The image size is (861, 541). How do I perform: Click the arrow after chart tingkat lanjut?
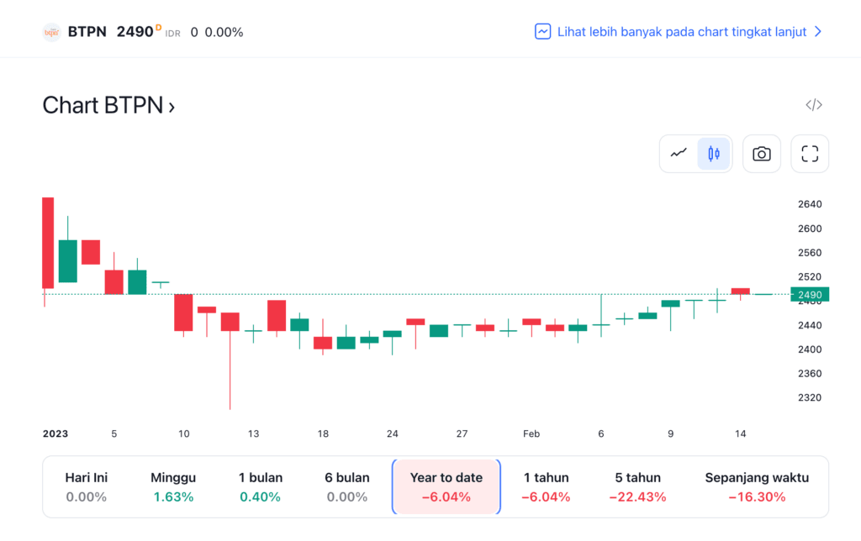tap(818, 32)
